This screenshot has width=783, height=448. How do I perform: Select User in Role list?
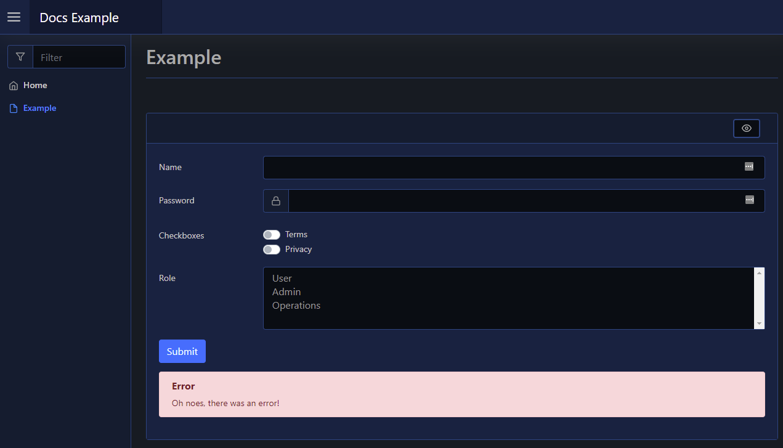click(x=282, y=279)
